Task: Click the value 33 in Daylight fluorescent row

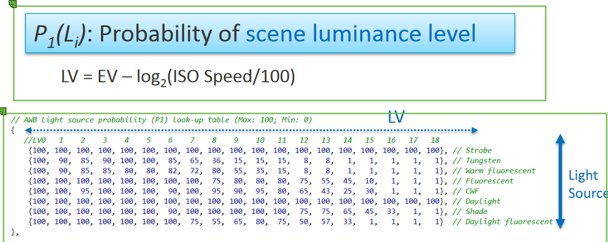Action: point(348,222)
